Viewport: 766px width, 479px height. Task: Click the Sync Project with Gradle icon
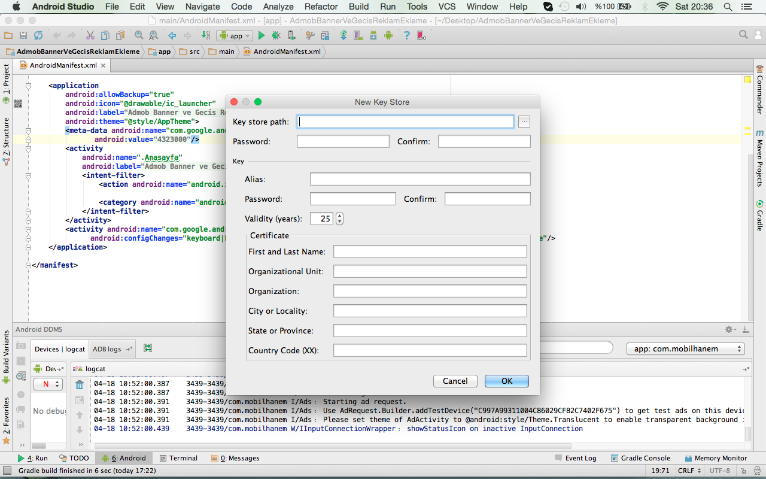344,36
